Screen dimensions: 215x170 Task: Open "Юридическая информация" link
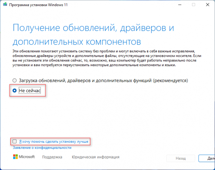[96, 157]
